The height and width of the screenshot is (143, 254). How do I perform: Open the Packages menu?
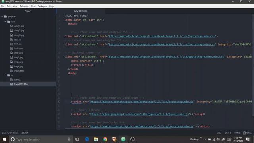click(x=42, y=6)
